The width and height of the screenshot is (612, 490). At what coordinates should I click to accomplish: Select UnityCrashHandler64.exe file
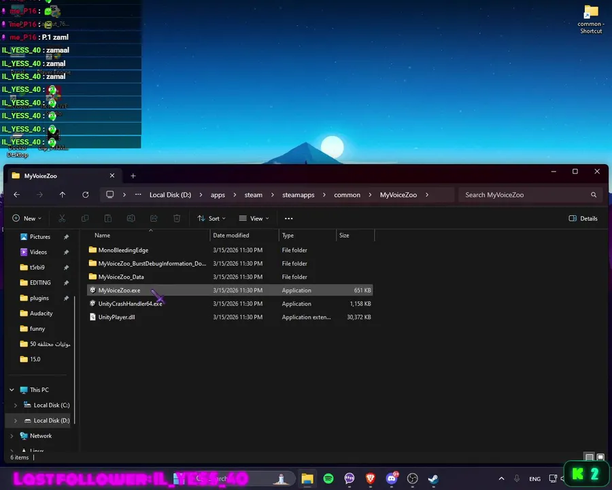tap(230, 304)
